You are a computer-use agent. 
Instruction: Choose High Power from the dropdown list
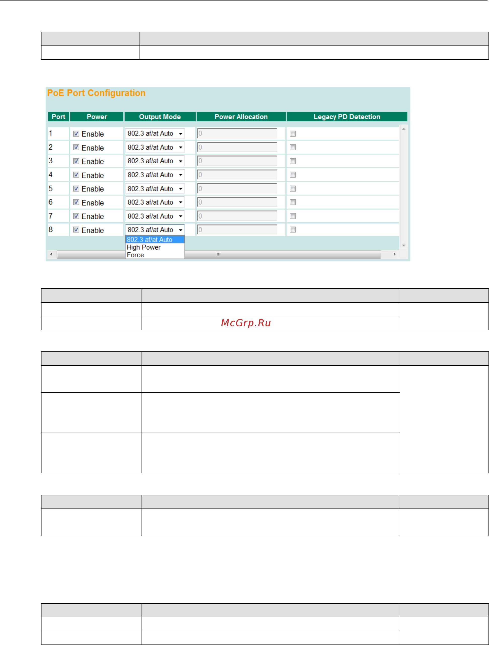[x=155, y=247]
